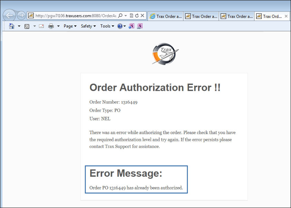This screenshot has height=208, width=291.
Task: Expand the Home button dropdown arrow
Action: coord(19,26)
